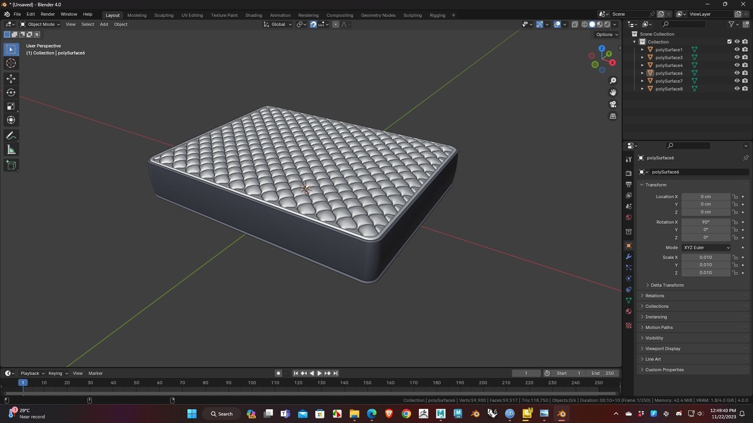Expand the Custom Properties panel
Viewport: 753px width, 423px height.
[664, 370]
